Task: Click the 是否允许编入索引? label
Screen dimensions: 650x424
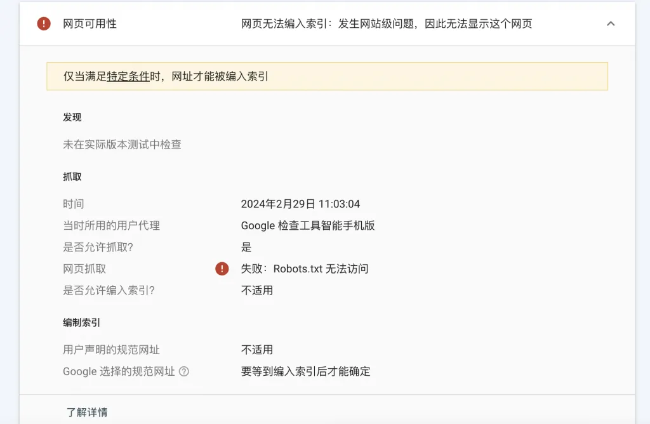Action: [109, 290]
